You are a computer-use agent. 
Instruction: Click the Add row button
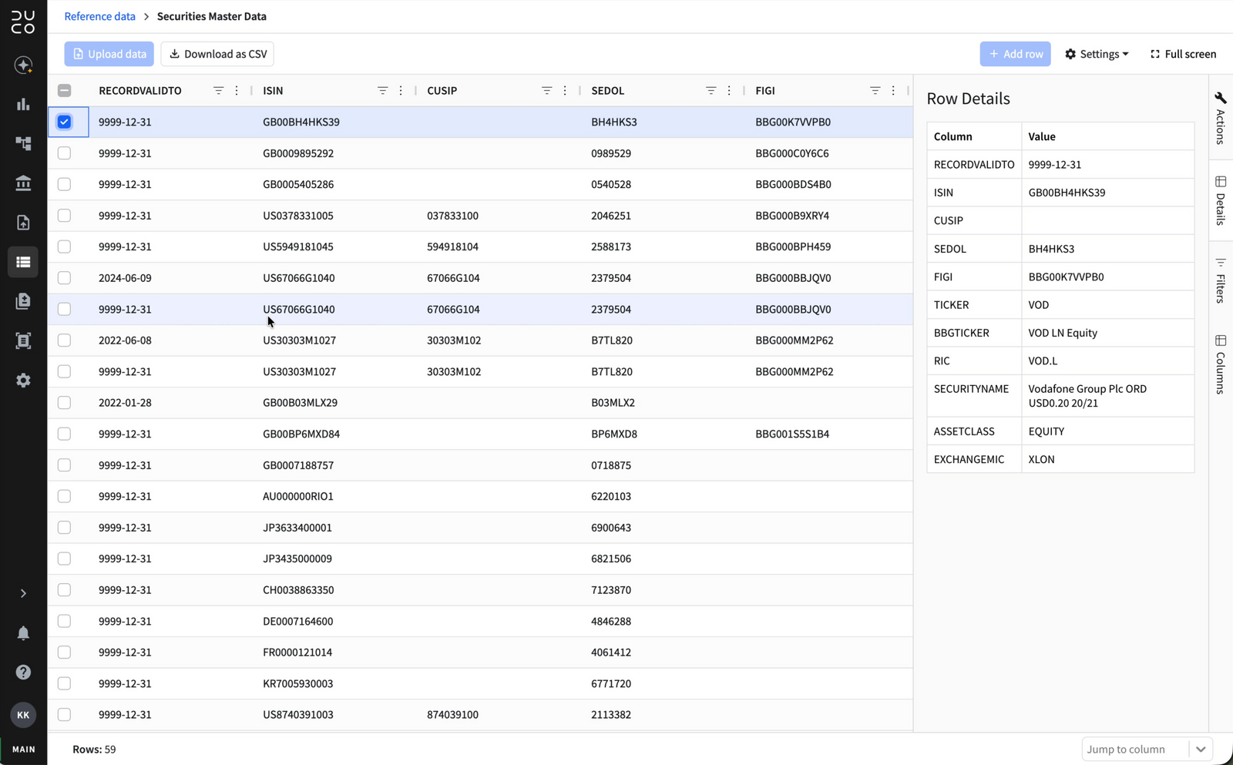click(1015, 54)
